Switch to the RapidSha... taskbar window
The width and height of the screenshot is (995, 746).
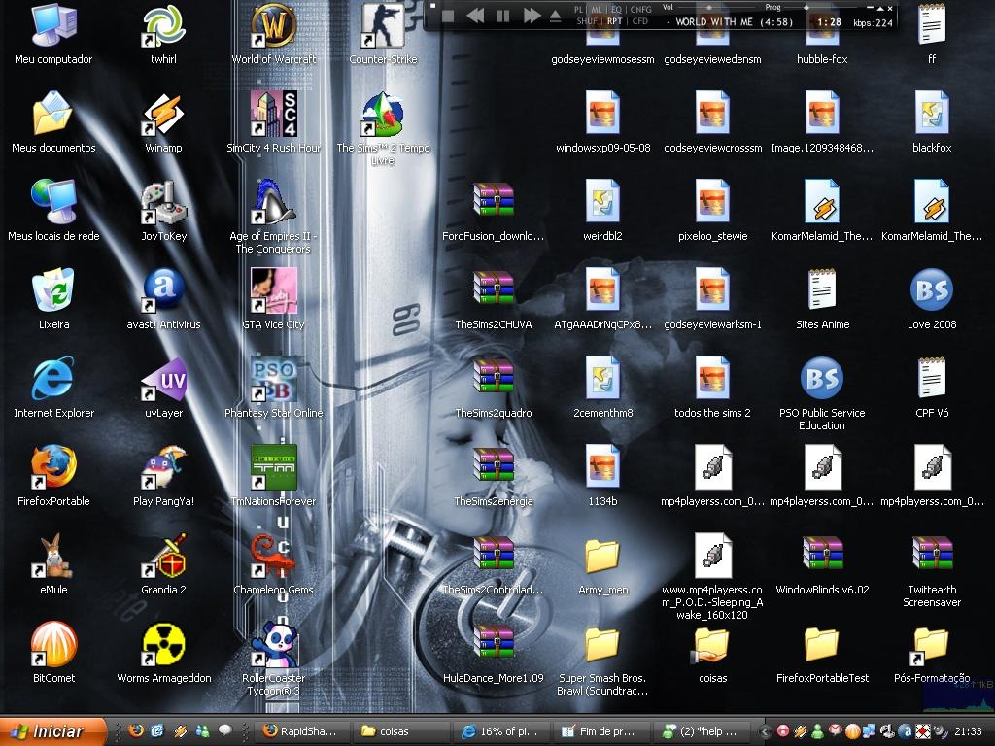pos(301,731)
